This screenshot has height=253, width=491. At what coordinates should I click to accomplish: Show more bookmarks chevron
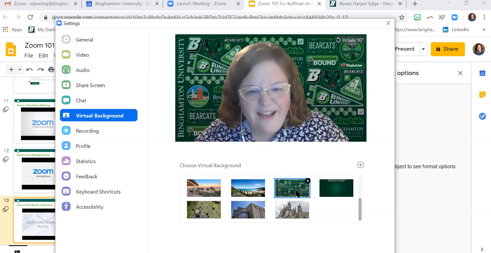click(x=484, y=30)
